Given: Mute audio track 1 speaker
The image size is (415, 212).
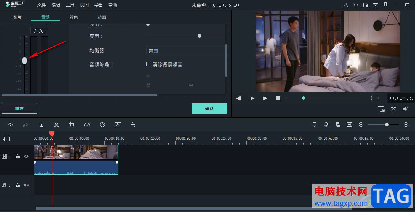Looking at the screenshot, I should click(x=26, y=185).
